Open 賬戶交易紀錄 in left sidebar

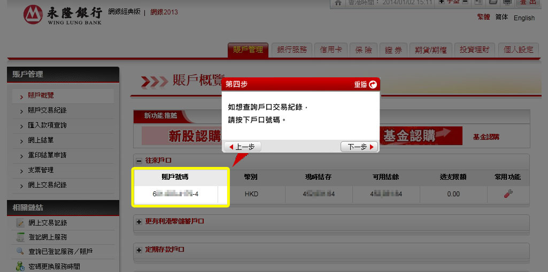point(47,110)
